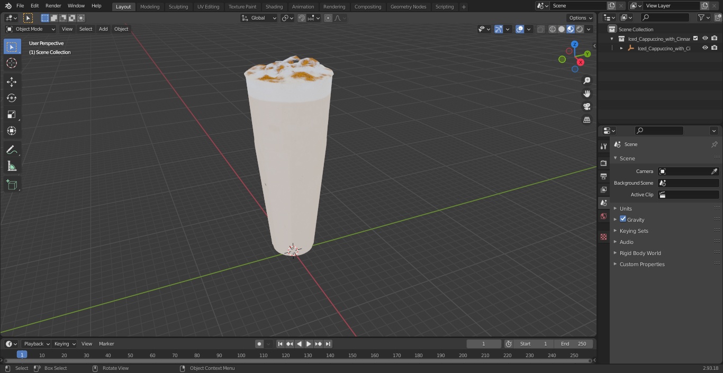Viewport: 723px width, 373px height.
Task: Switch orthographic/perspective with the grid icon
Action: pos(587,120)
